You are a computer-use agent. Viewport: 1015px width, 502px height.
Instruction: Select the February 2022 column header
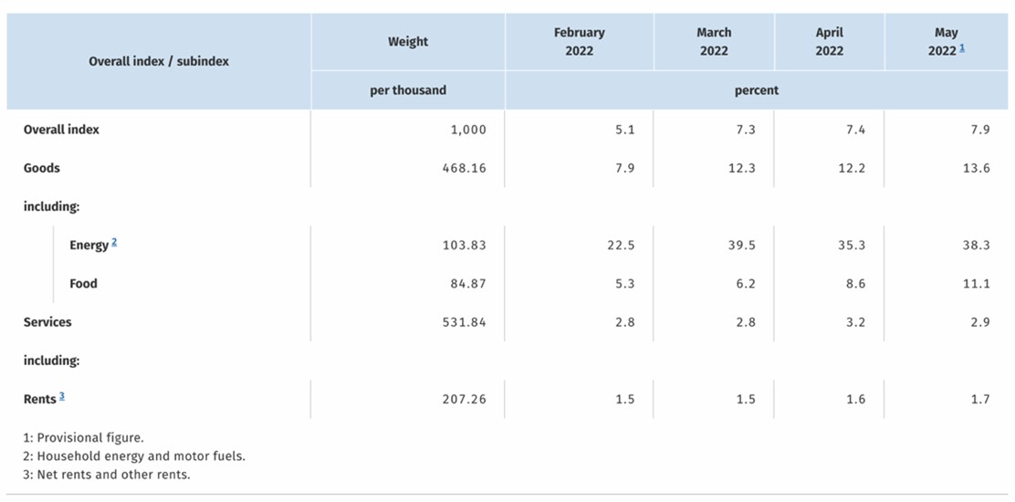(x=580, y=42)
